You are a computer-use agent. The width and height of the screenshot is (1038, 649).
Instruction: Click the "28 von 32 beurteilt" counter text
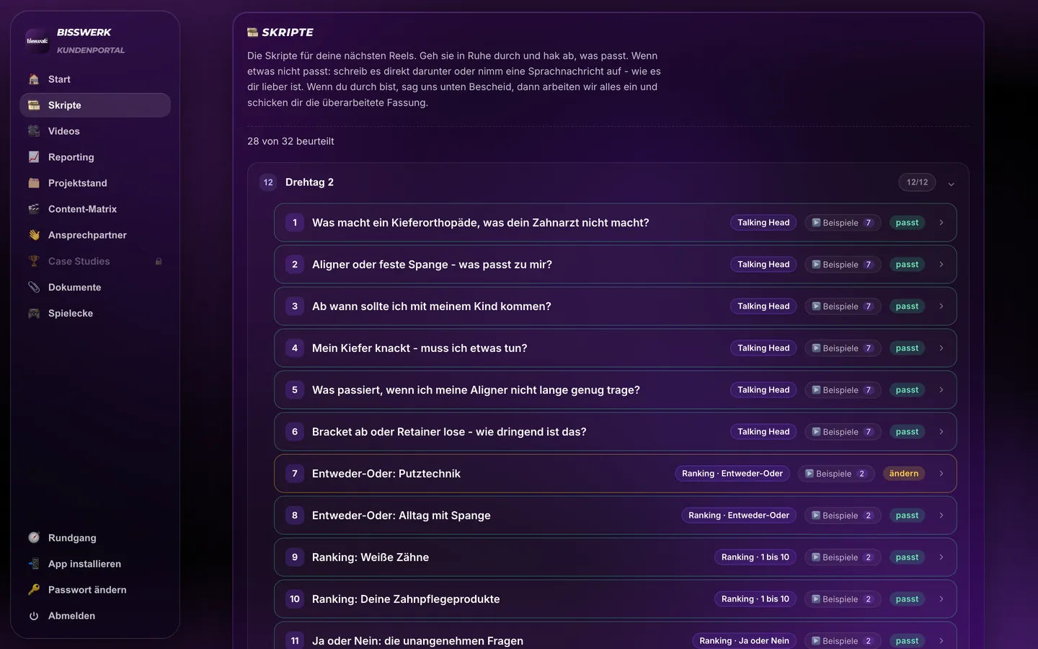[x=290, y=141]
